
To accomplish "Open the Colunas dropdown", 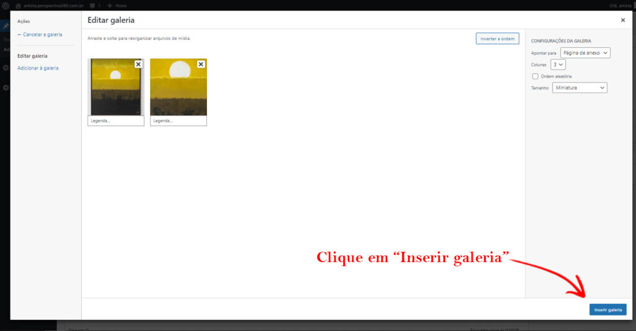I will [558, 65].
